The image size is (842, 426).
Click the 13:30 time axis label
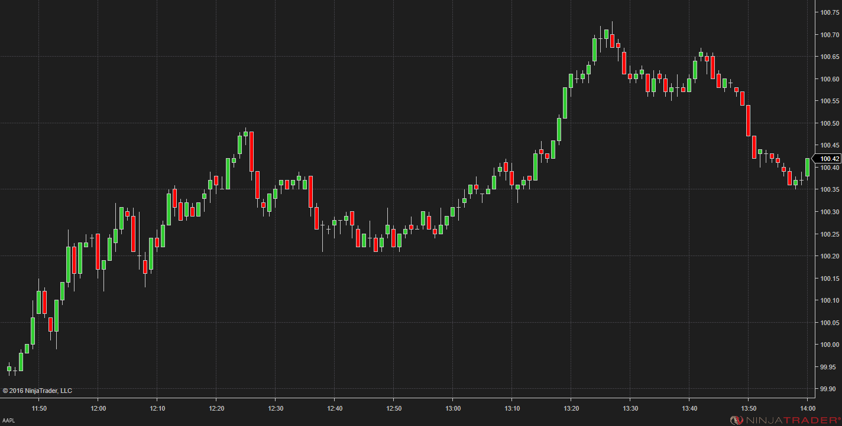[x=630, y=408]
